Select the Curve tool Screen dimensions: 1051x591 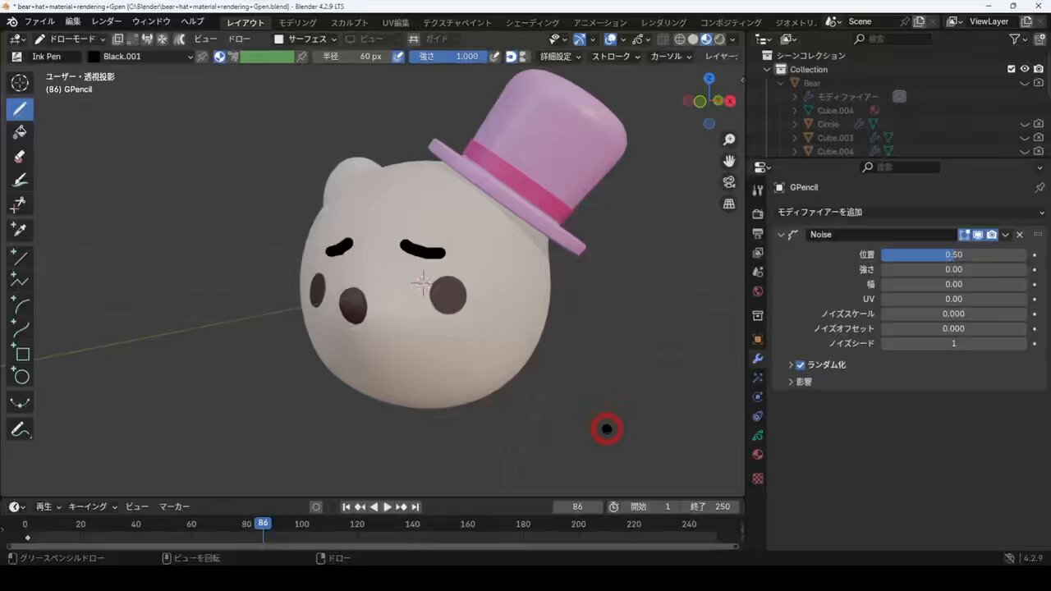click(21, 329)
